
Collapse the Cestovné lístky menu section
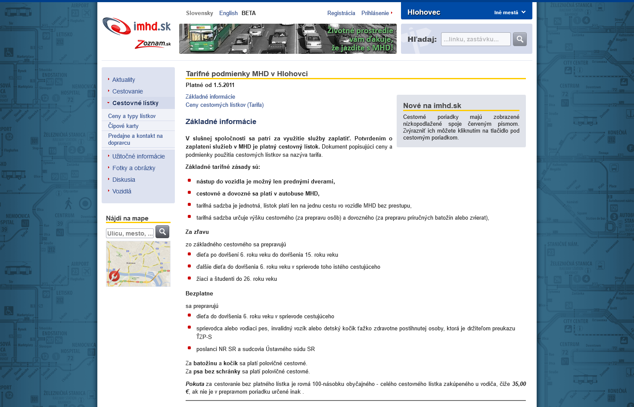coord(135,103)
